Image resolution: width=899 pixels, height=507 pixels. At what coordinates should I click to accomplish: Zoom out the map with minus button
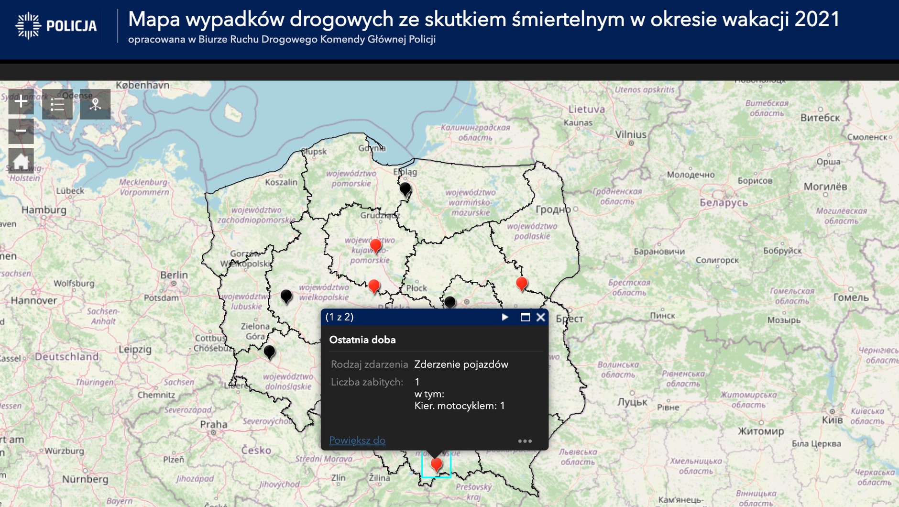[21, 131]
